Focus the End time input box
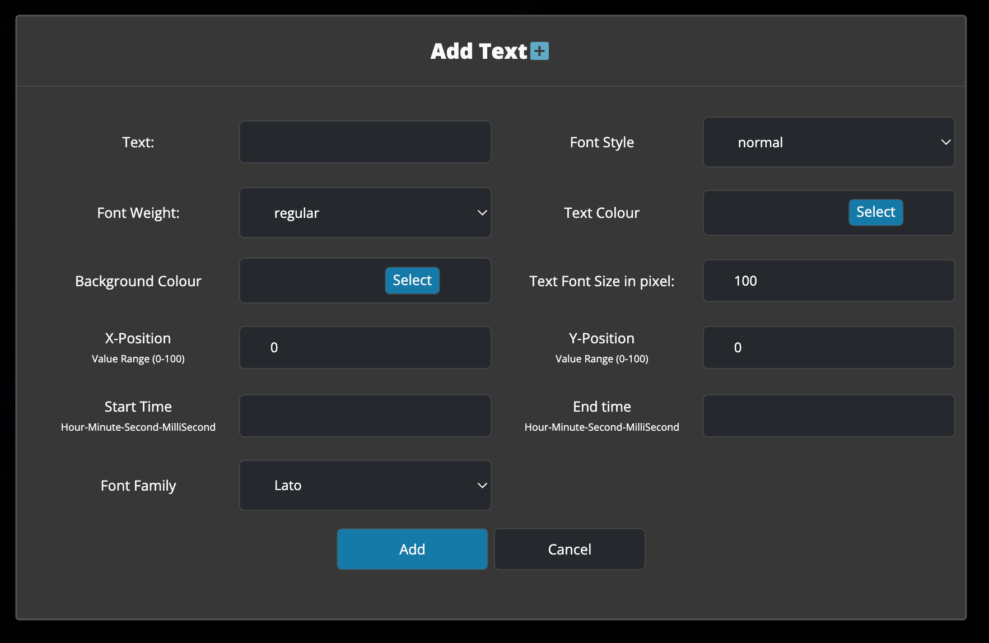989x643 pixels. pyautogui.click(x=828, y=416)
